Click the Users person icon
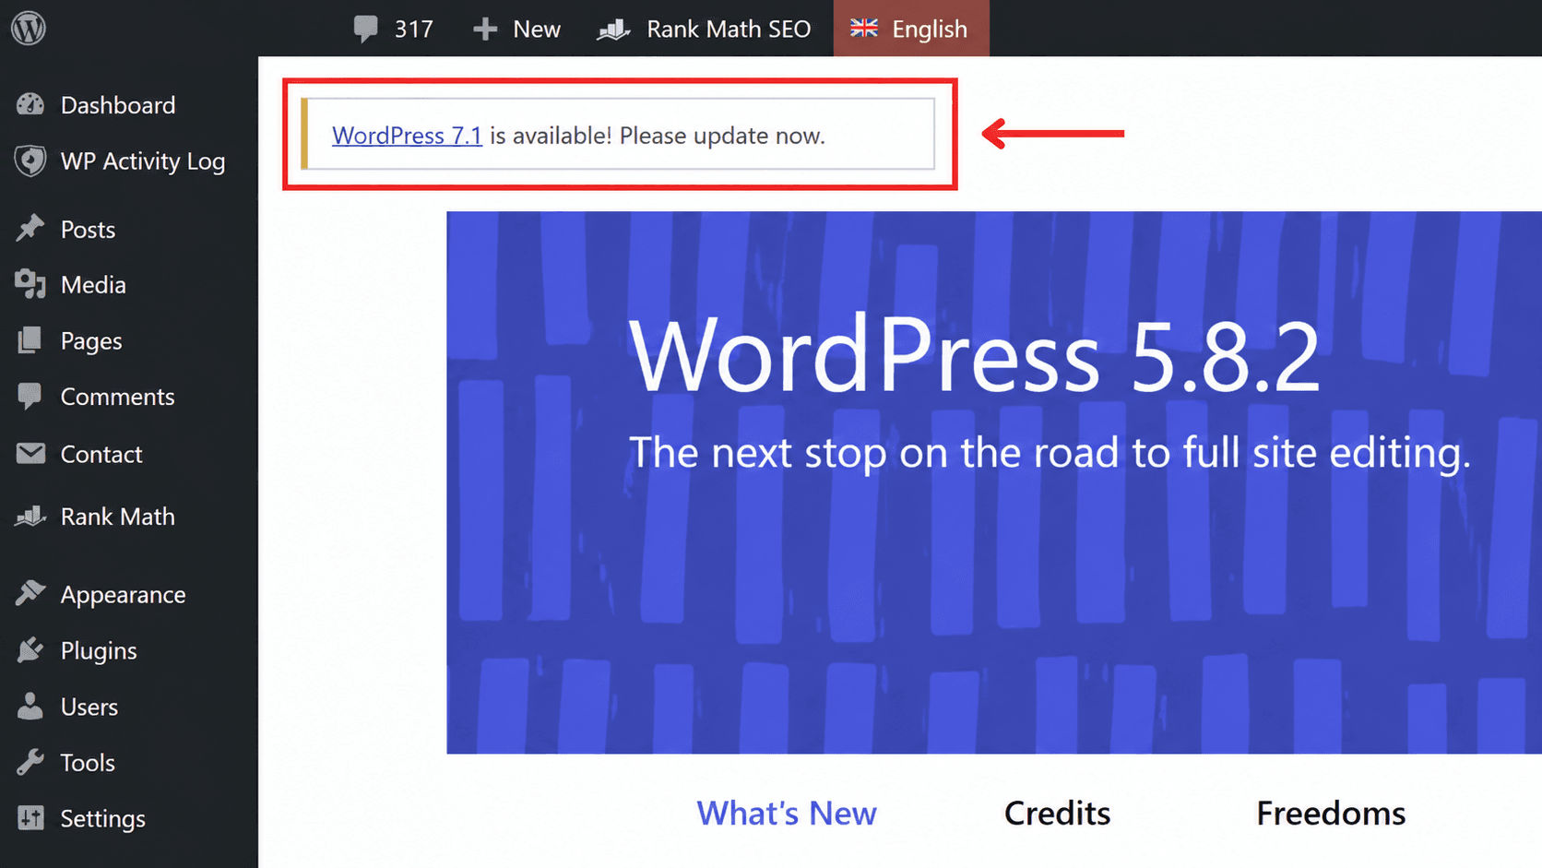1542x868 pixels. pos(30,707)
